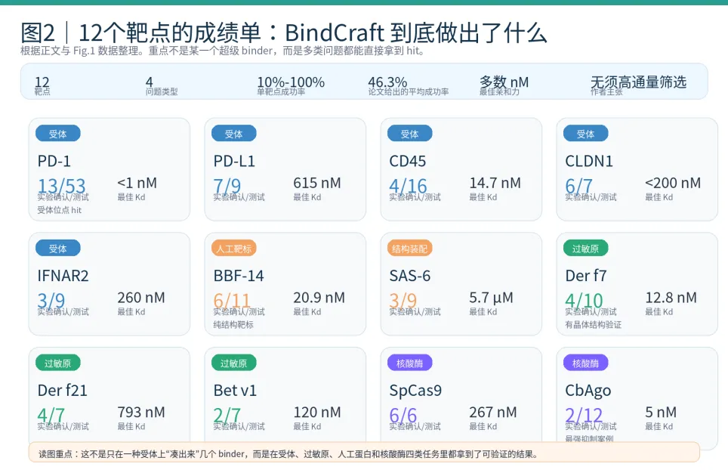
Task: Click the 2/12 ratio value
Action: point(584,415)
